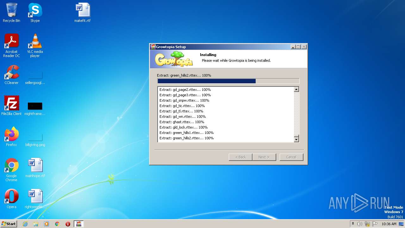This screenshot has height=228, width=405.
Task: Launch Opera from the desktop
Action: pyautogui.click(x=11, y=199)
